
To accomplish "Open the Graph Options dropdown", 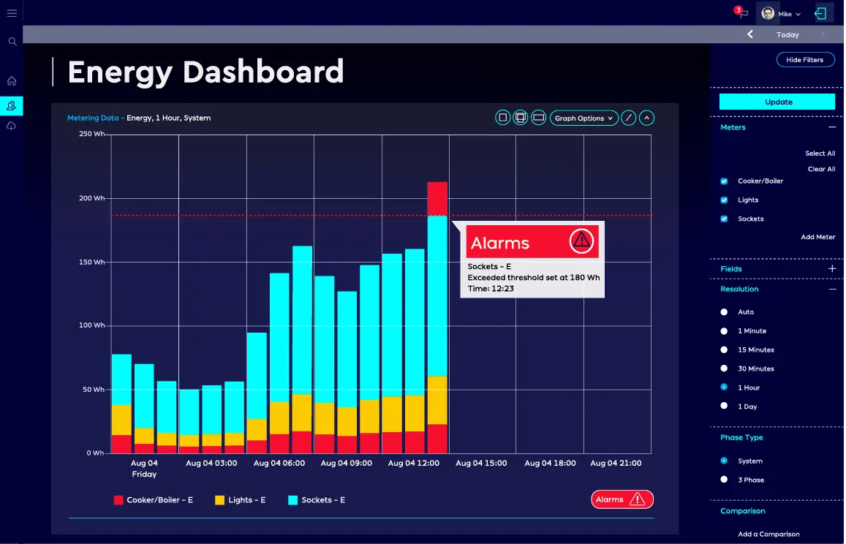I will click(583, 118).
